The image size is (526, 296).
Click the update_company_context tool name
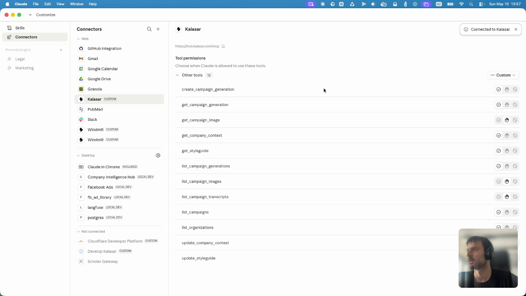coord(205,243)
